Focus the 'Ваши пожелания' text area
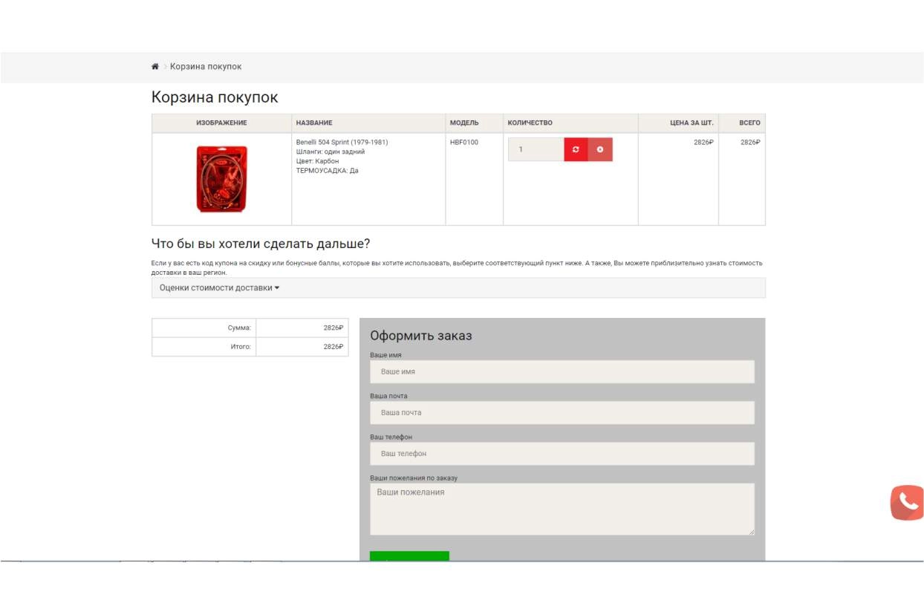Viewport: 924px width, 615px height. [562, 509]
